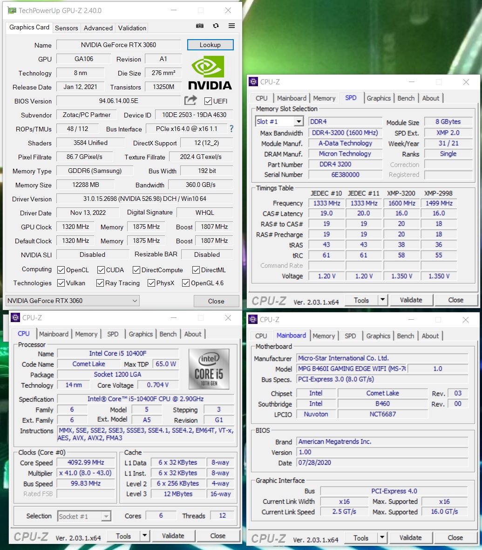
Task: Open About tab in SPD CPU-Z window
Action: [430, 98]
